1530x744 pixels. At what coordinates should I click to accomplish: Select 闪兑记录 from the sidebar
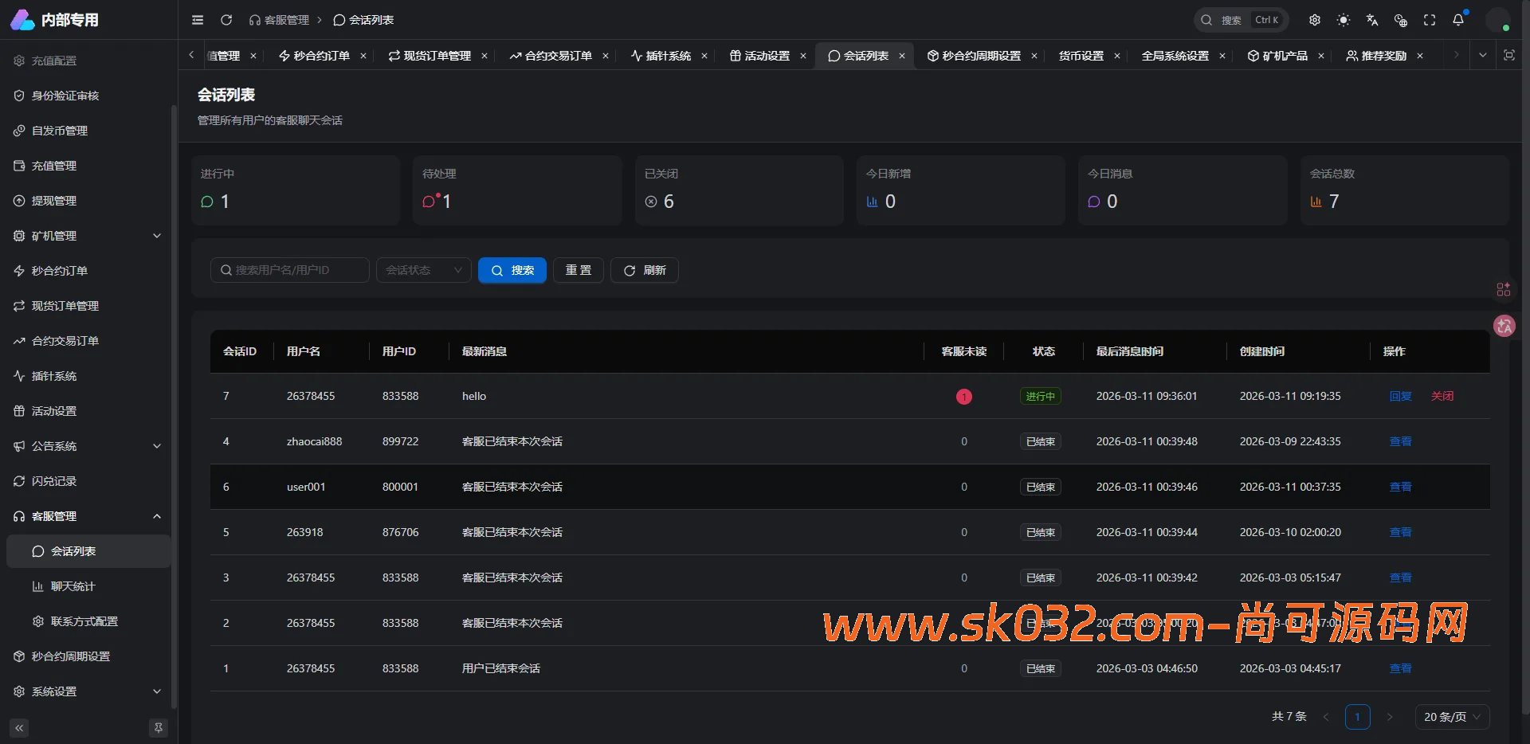click(54, 480)
